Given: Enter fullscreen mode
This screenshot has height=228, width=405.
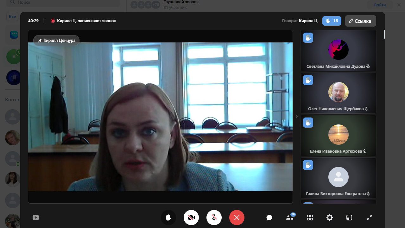Looking at the screenshot, I should tap(369, 218).
